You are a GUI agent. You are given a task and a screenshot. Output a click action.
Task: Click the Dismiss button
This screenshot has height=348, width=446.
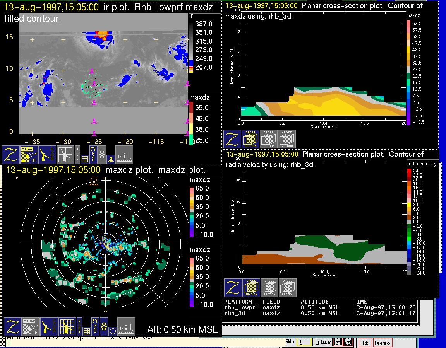click(383, 343)
